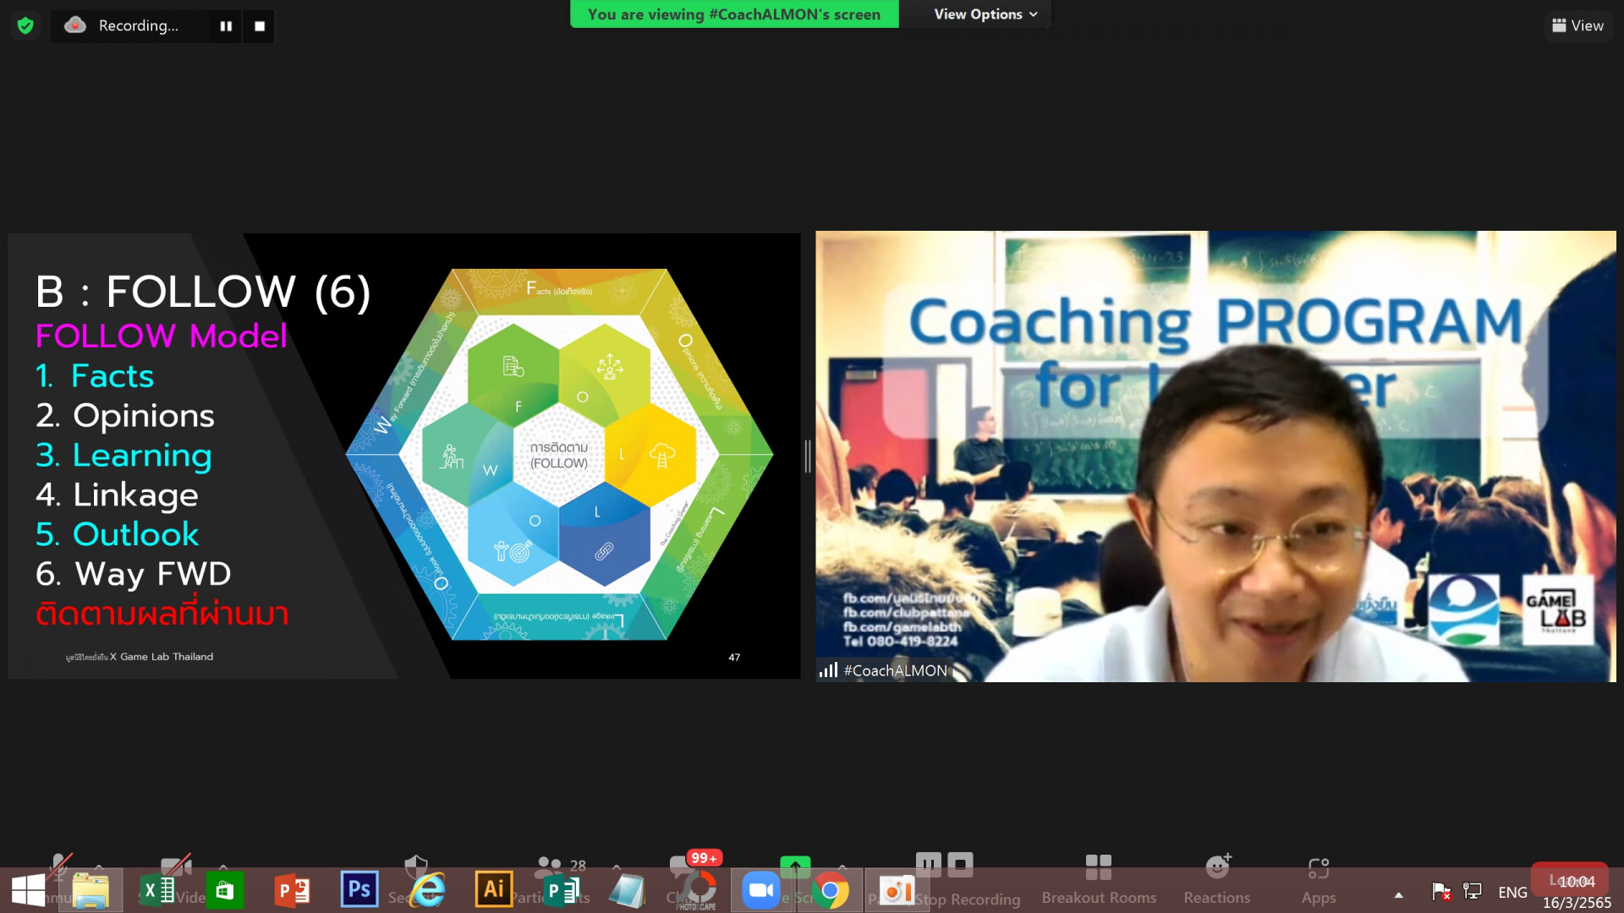Open the screen recorder taskbar app

pyautogui.click(x=897, y=890)
